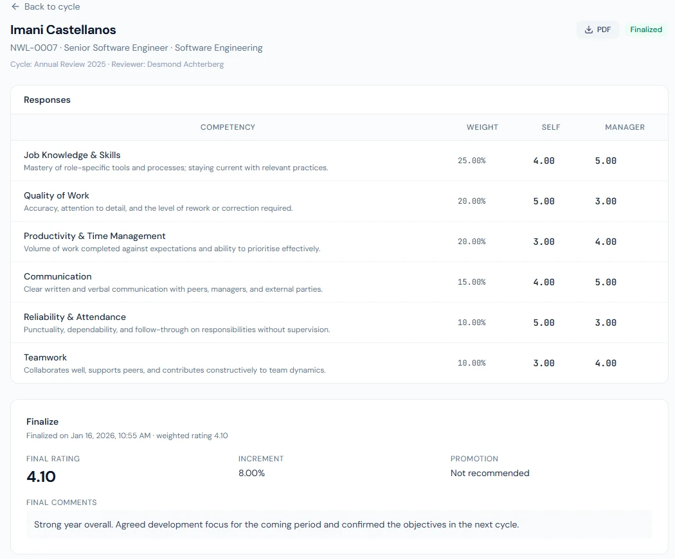Image resolution: width=675 pixels, height=559 pixels.
Task: Download the review using the PDF button
Action: 597,30
